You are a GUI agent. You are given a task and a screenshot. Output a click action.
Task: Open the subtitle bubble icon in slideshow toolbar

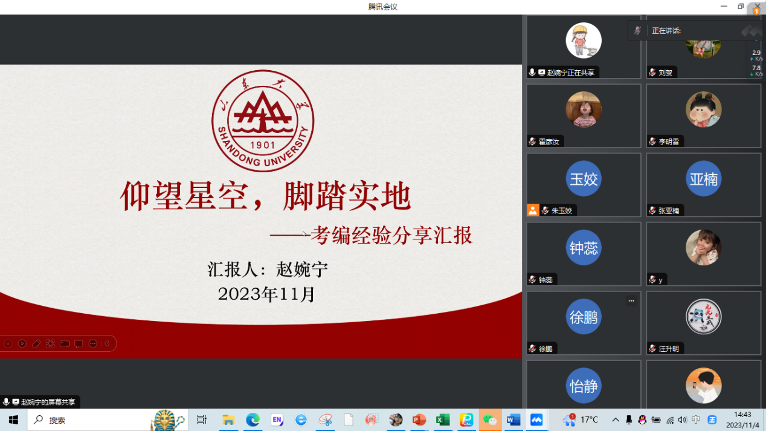(79, 343)
